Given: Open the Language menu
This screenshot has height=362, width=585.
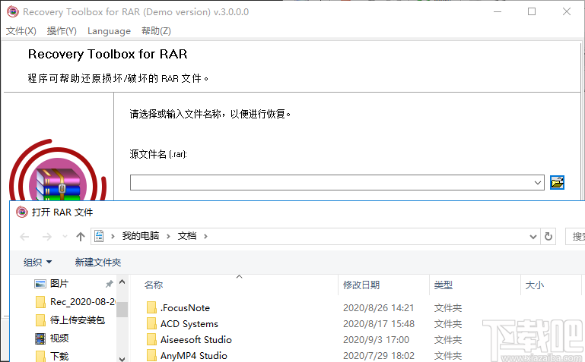Looking at the screenshot, I should 109,31.
